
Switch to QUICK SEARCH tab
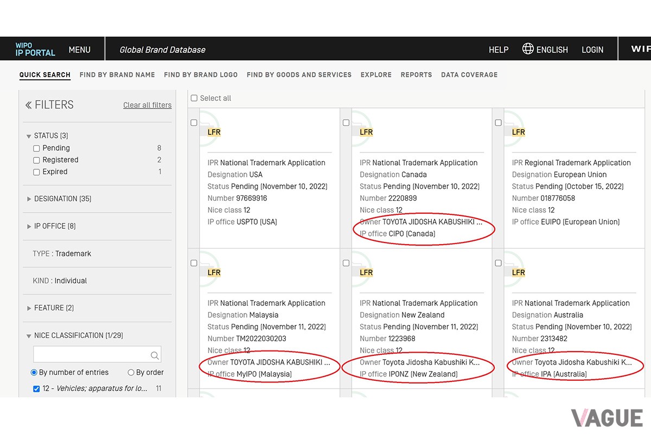coord(45,75)
